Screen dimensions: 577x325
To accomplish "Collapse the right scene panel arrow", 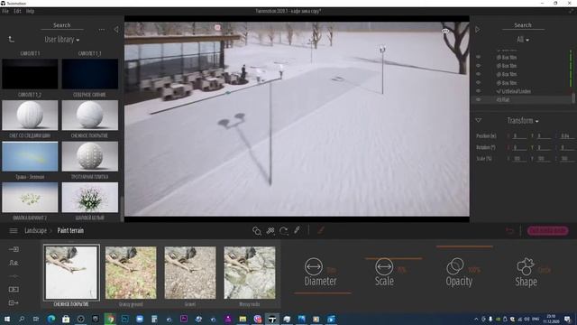I will pos(478,29).
